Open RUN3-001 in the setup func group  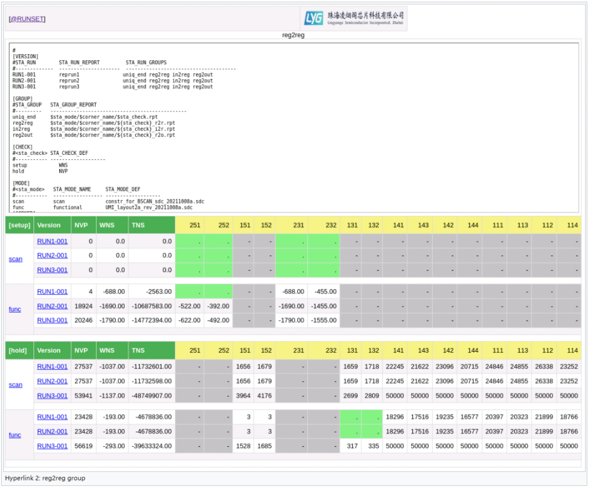click(x=52, y=321)
